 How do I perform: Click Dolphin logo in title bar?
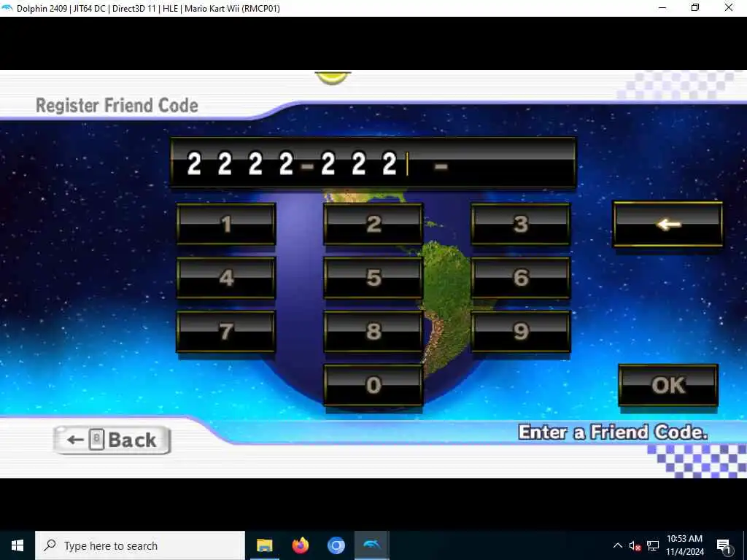pyautogui.click(x=7, y=8)
